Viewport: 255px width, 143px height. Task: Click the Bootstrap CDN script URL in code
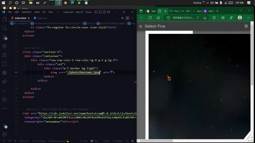pos(88,113)
